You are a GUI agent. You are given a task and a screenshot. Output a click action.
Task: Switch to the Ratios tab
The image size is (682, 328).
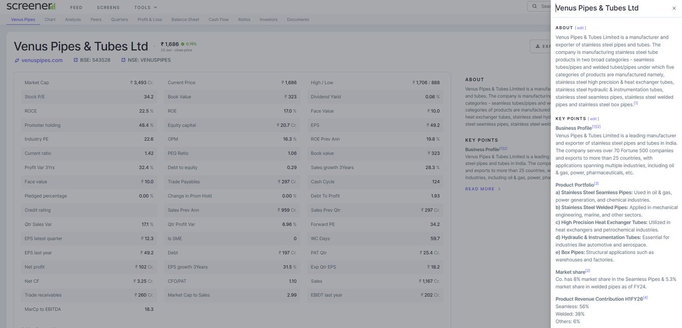(244, 19)
